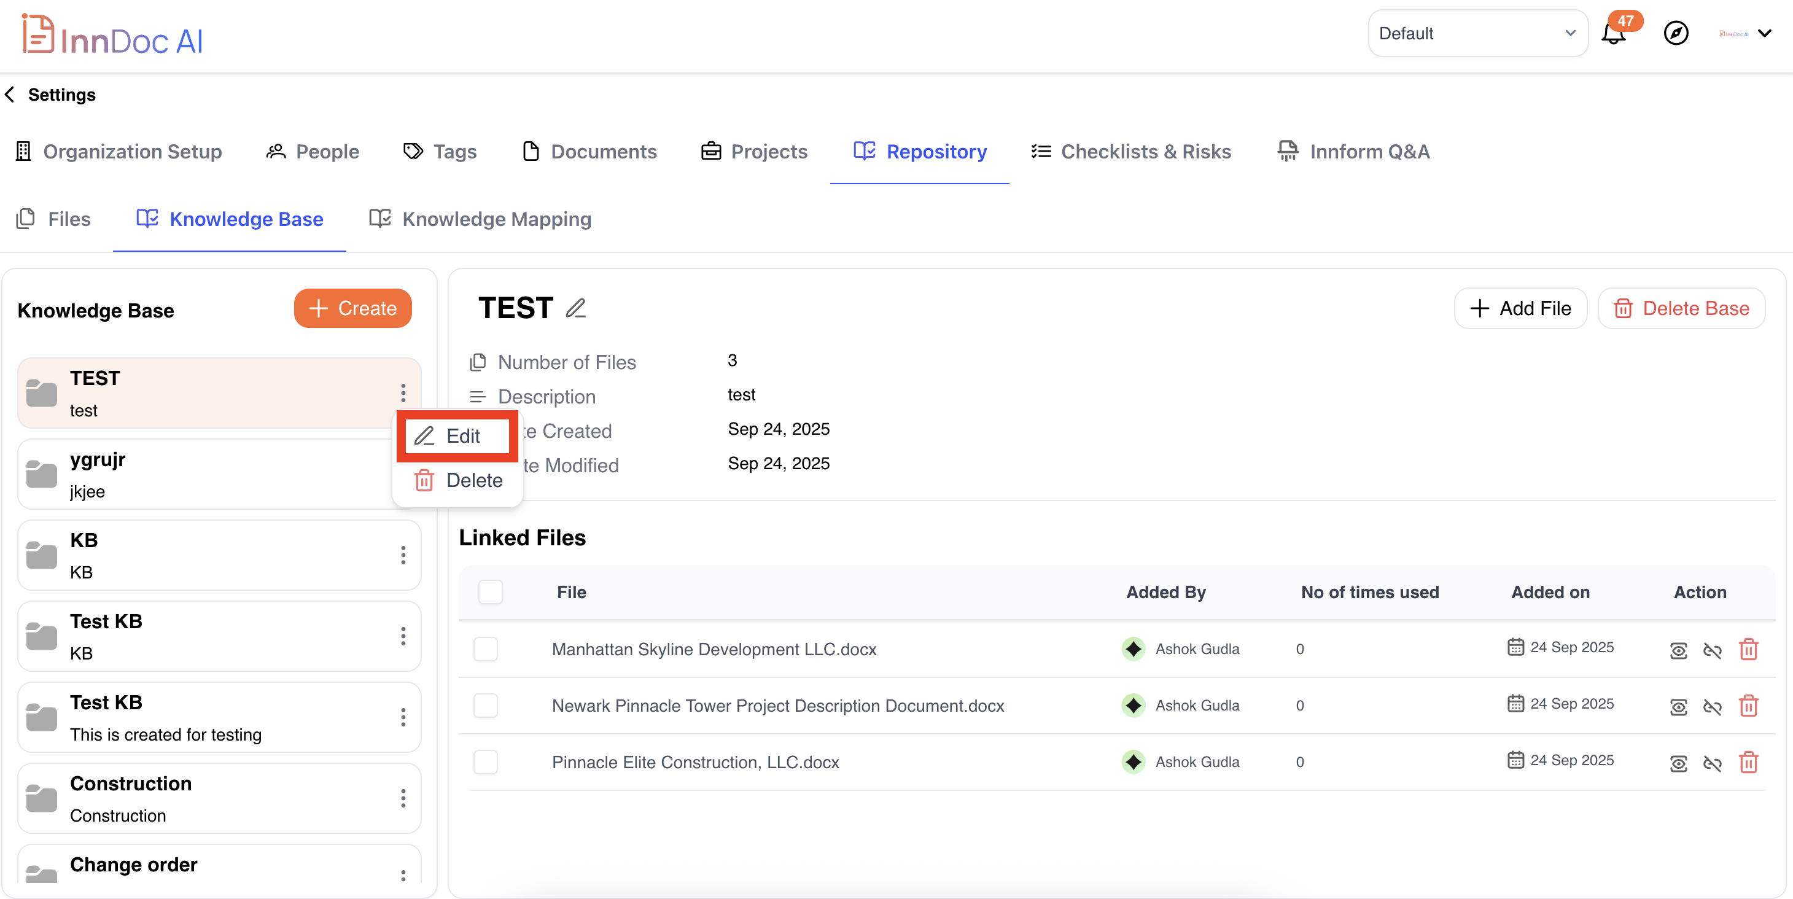Click the back arrow beside Settings
The image size is (1793, 899).
[x=10, y=95]
